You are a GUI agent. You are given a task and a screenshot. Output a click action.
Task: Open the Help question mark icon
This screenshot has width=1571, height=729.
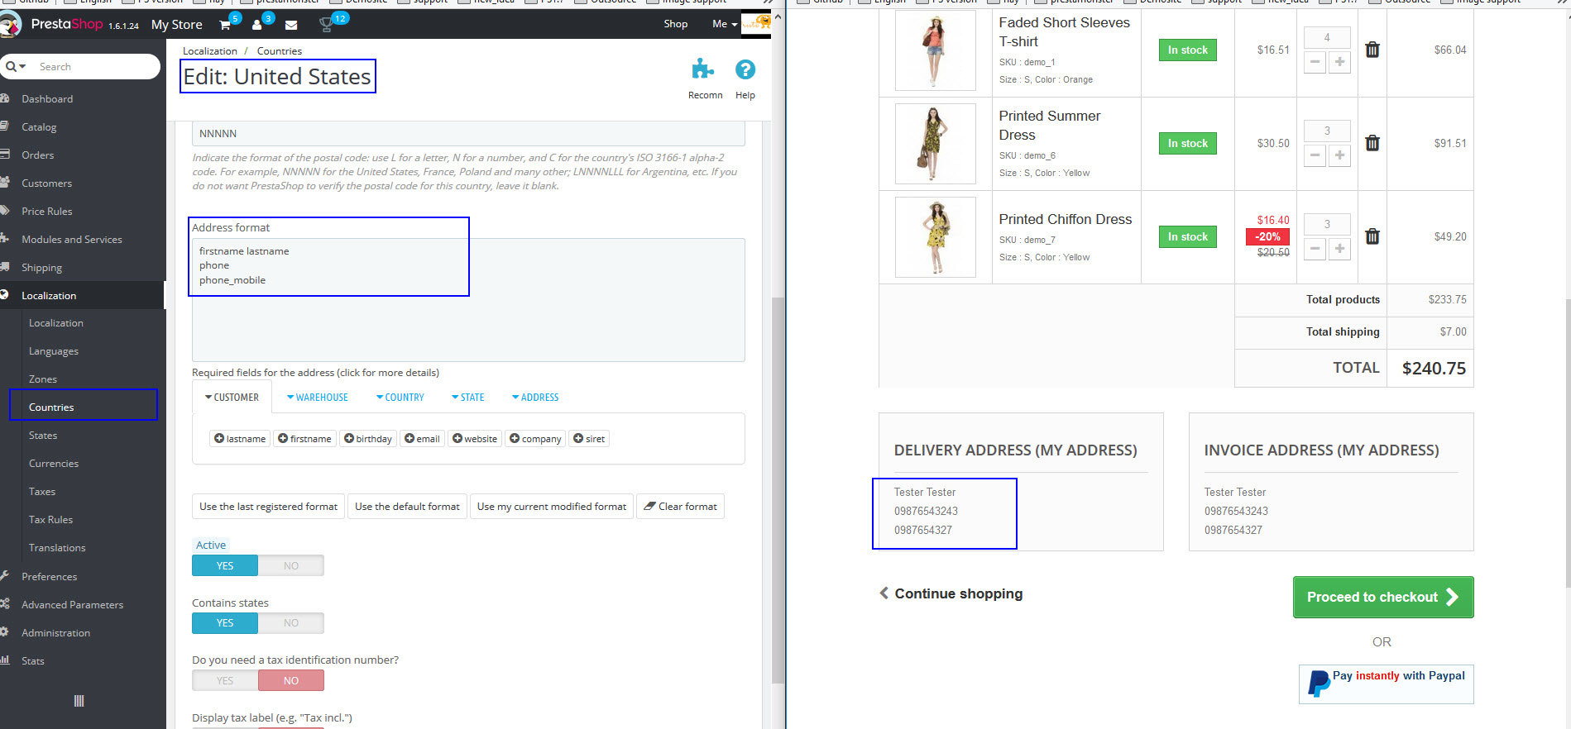point(745,69)
